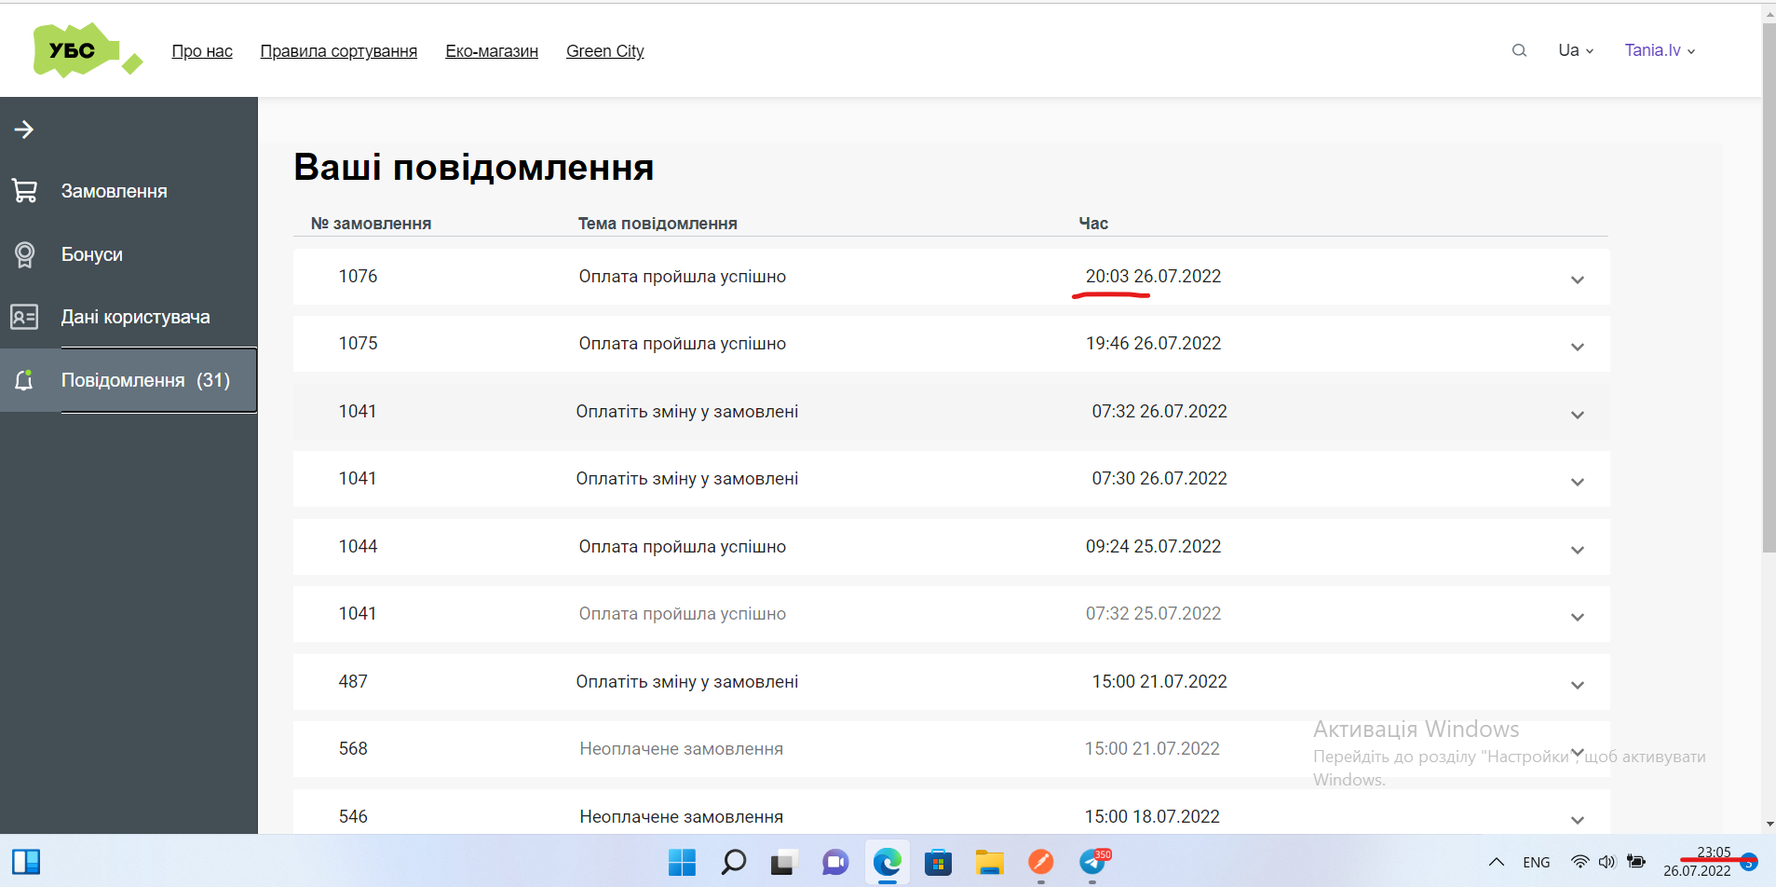Image resolution: width=1776 pixels, height=887 pixels.
Task: Open the site search magnifier
Action: [x=1520, y=50]
